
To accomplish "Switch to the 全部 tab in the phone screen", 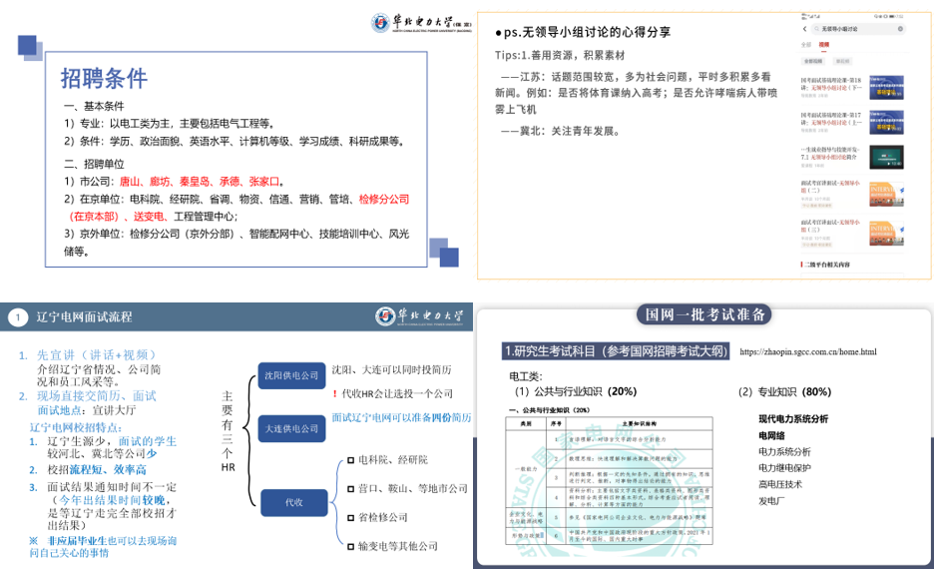I will pyautogui.click(x=806, y=45).
